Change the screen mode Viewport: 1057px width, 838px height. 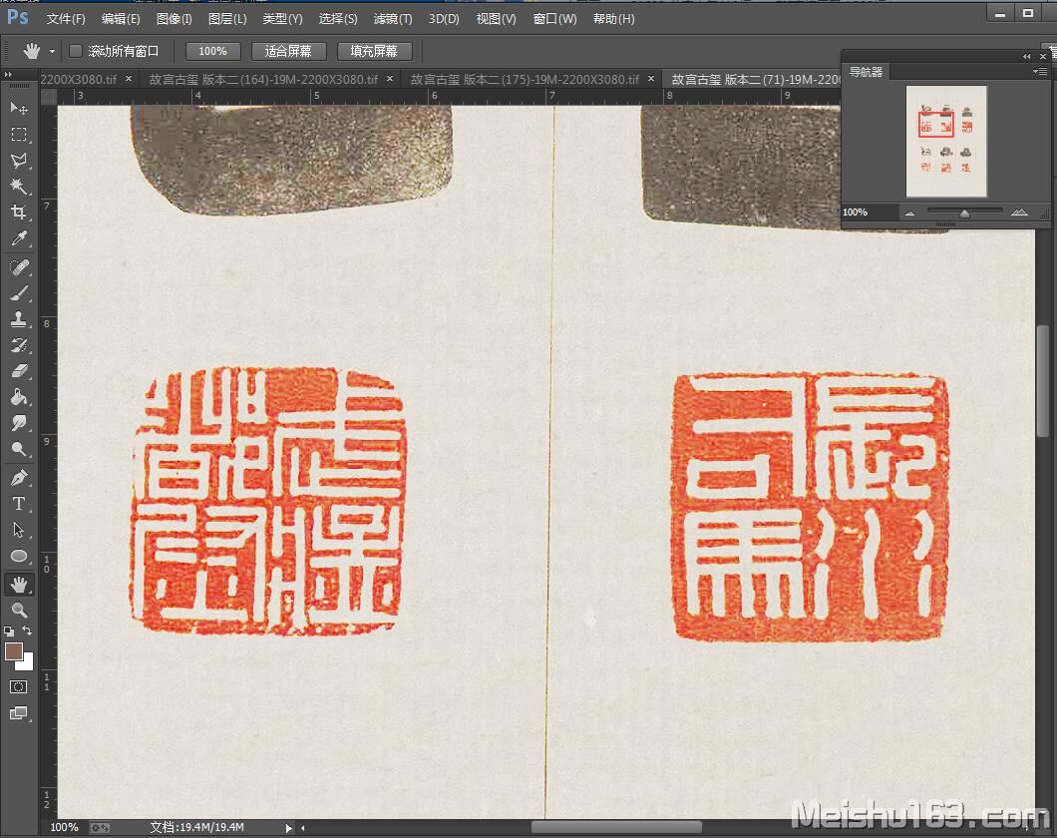point(19,713)
